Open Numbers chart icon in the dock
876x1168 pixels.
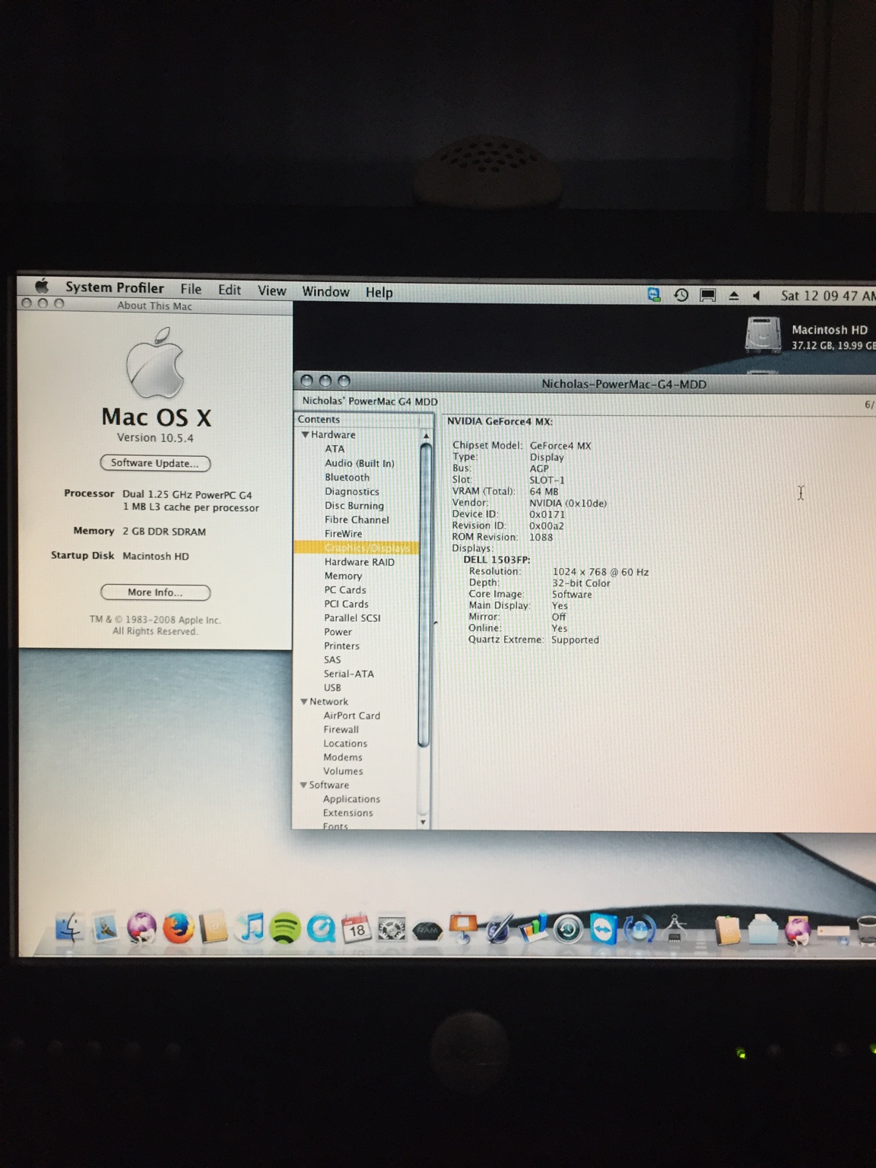click(x=533, y=928)
